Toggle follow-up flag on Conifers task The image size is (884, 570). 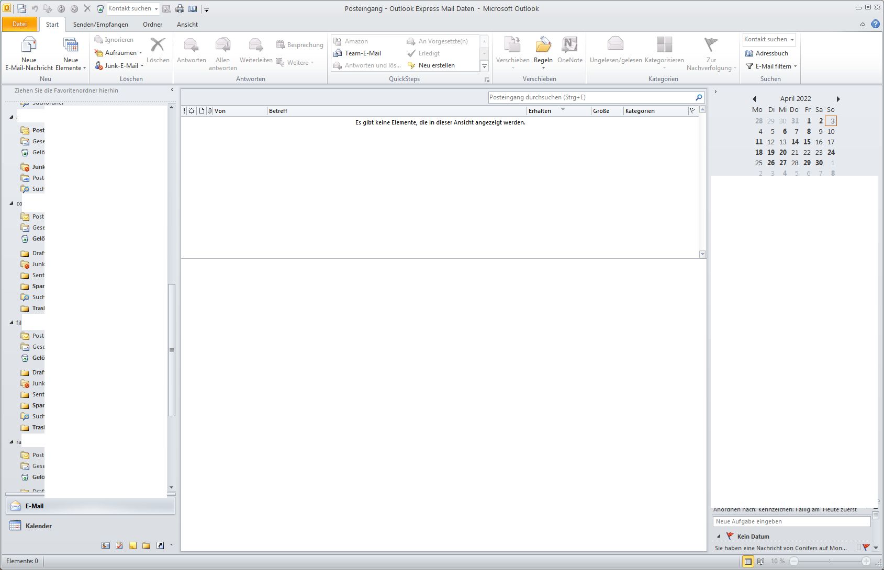[x=866, y=548]
